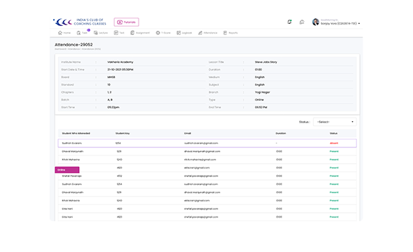Click the Dashboard breadcrumb link
This screenshot has width=413, height=252.
pos(60,49)
